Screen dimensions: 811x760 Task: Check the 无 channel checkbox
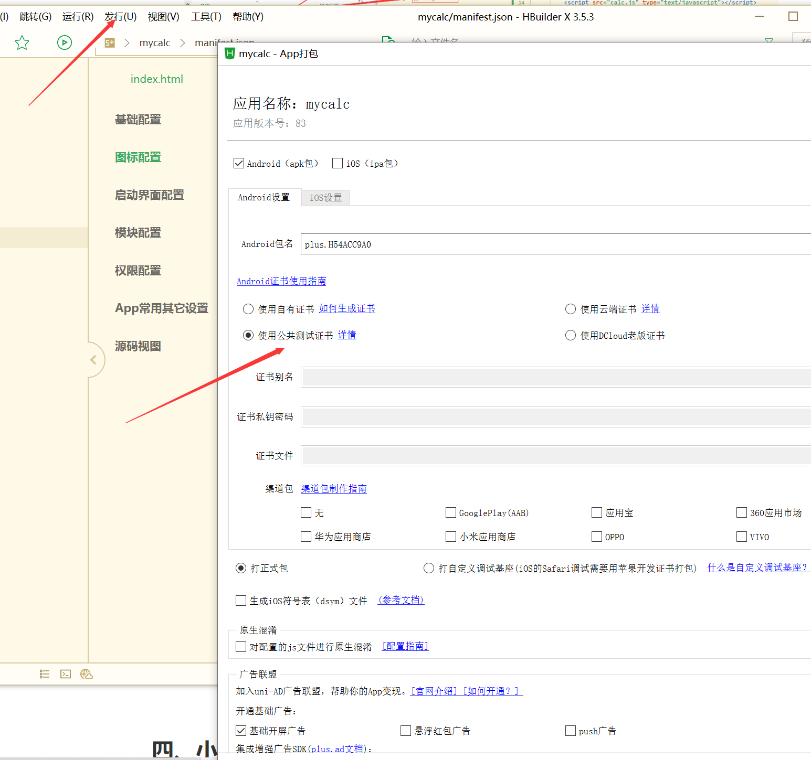pos(306,512)
